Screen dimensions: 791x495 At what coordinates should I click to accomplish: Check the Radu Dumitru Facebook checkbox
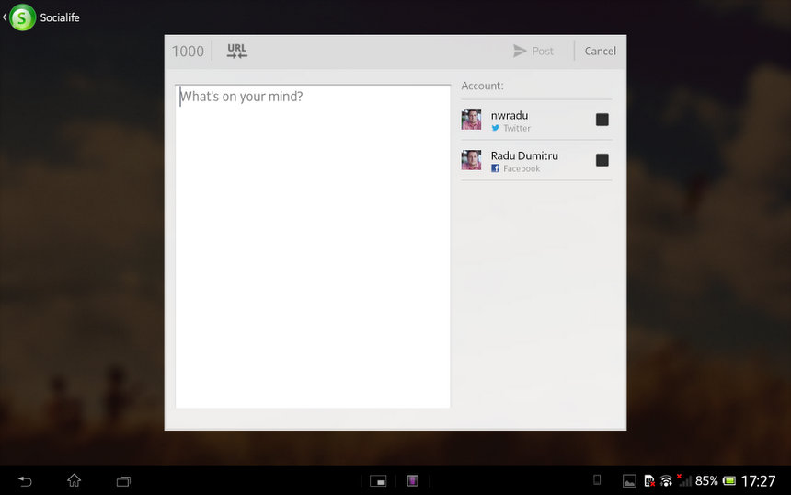[602, 160]
